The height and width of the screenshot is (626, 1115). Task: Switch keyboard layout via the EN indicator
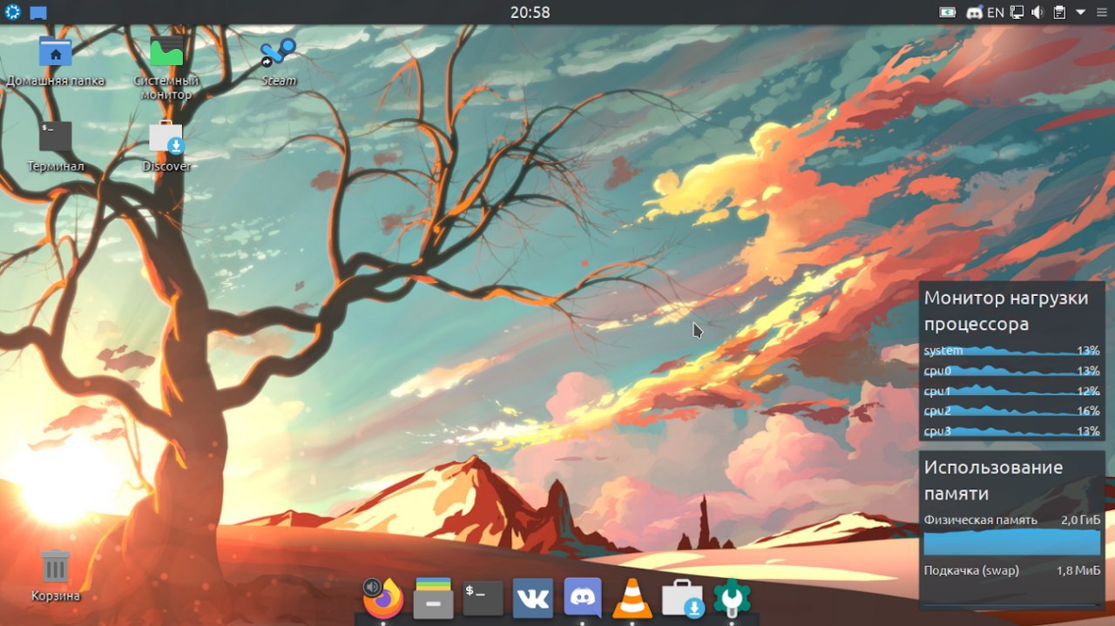995,12
